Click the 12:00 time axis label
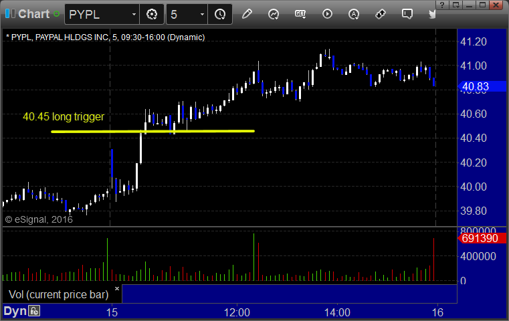Image resolution: width=509 pixels, height=321 pixels. click(x=237, y=313)
